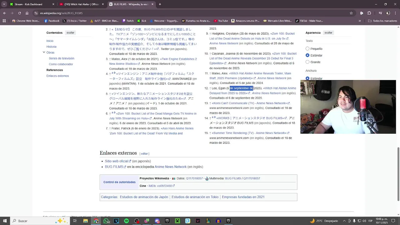Open category Estudios de animación de Japón
The image size is (400, 225).
(144, 197)
